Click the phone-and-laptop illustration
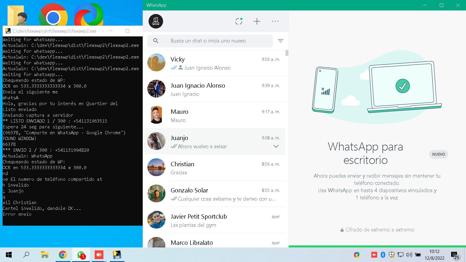Viewport: 466px width, 262px height. tap(377, 87)
